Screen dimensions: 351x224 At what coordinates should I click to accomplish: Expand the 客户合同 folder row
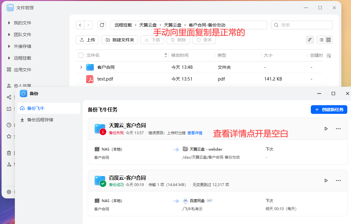coord(81,67)
